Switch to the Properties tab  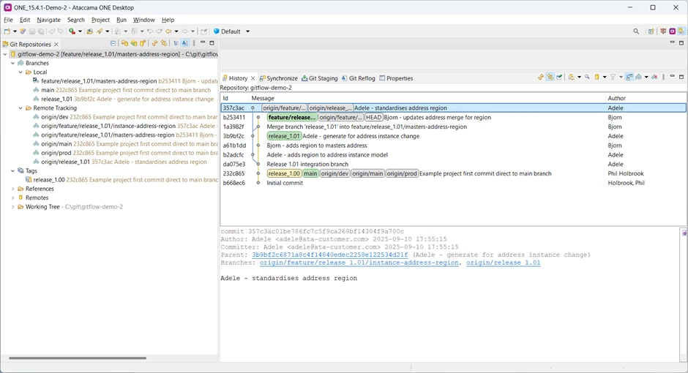point(396,78)
